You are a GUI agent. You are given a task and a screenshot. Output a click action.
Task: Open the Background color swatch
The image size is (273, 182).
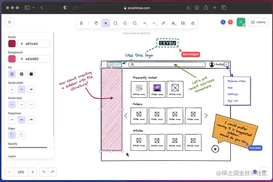[x=12, y=59]
